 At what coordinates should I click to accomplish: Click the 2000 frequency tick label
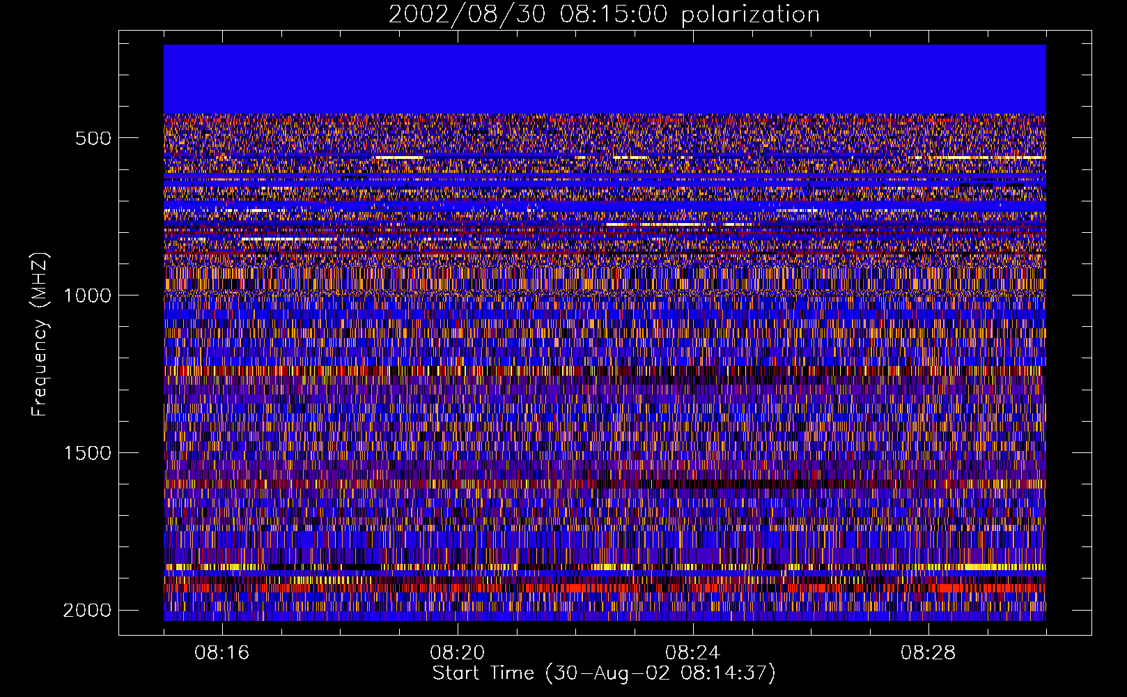87,611
